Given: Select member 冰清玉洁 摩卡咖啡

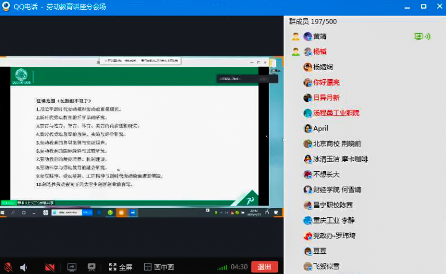Looking at the screenshot, I should [x=340, y=159].
